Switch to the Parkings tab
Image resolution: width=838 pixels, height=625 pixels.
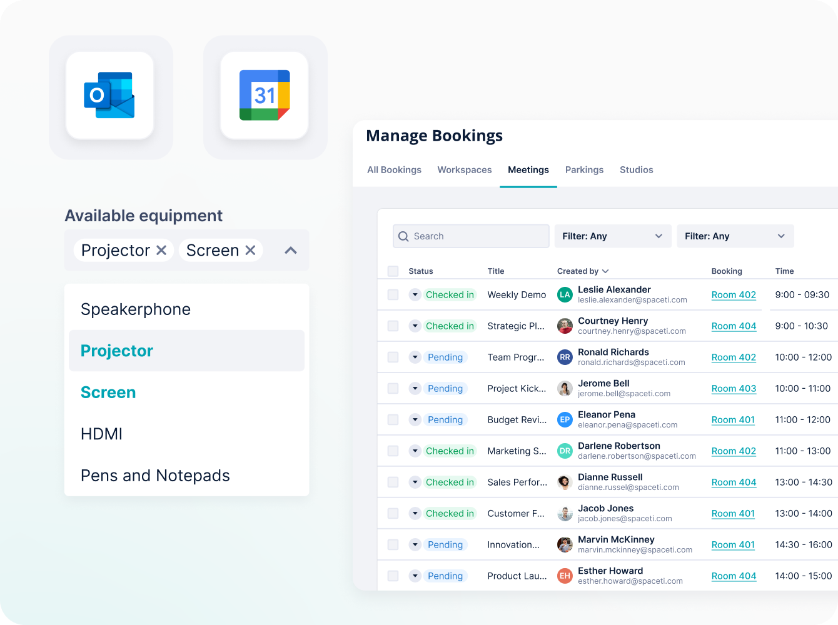click(584, 169)
